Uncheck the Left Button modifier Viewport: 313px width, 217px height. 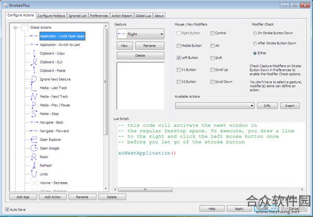coord(178,58)
